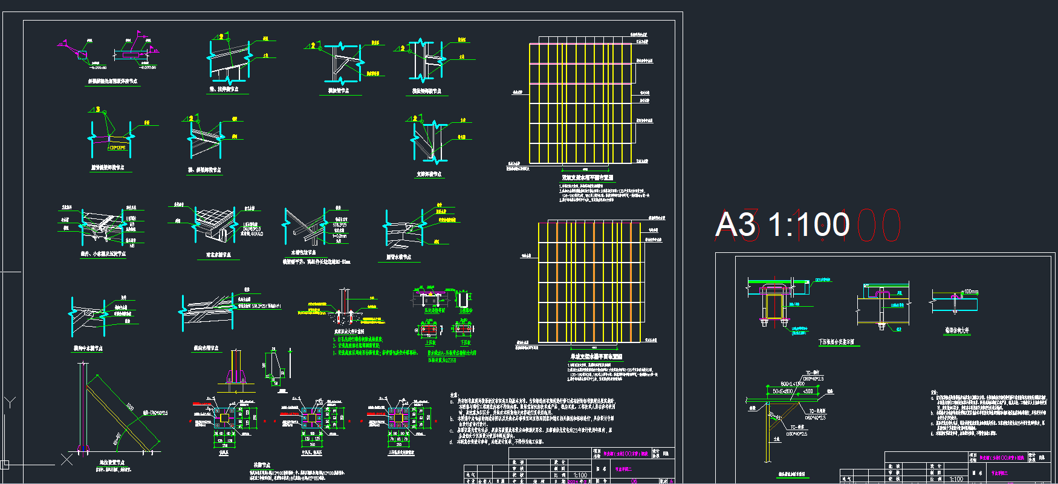Click the 45~60° angle annotation

pyautogui.click(x=117, y=436)
